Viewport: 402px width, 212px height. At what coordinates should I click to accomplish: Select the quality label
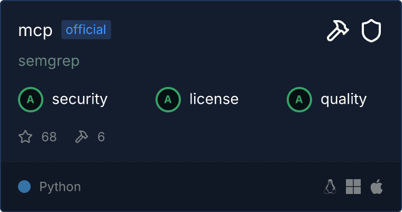click(344, 99)
